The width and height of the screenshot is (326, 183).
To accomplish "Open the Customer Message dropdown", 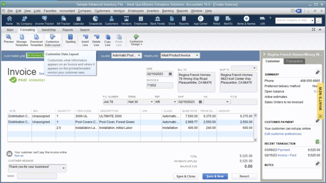I will pyautogui.click(x=63, y=168).
